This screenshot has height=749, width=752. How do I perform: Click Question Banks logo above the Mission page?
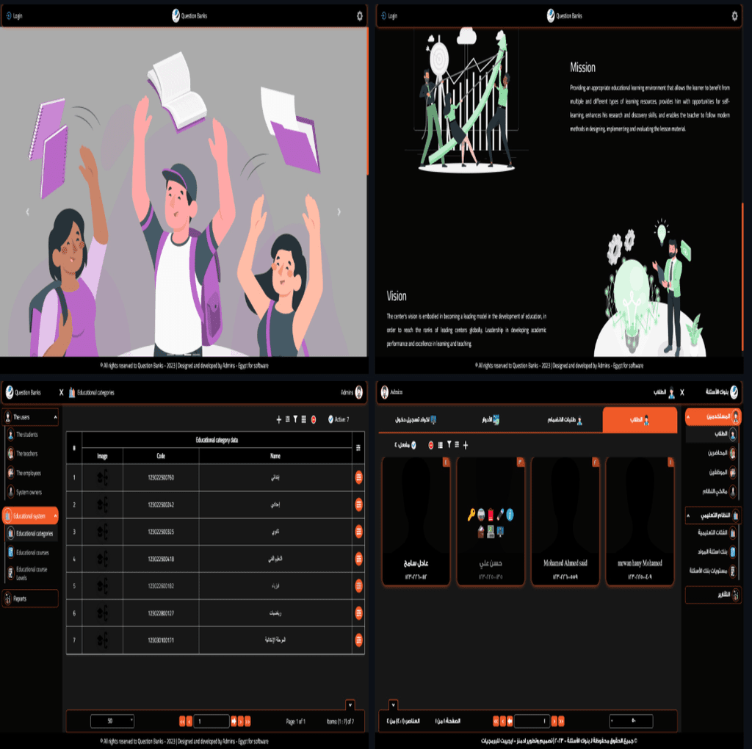pos(565,16)
